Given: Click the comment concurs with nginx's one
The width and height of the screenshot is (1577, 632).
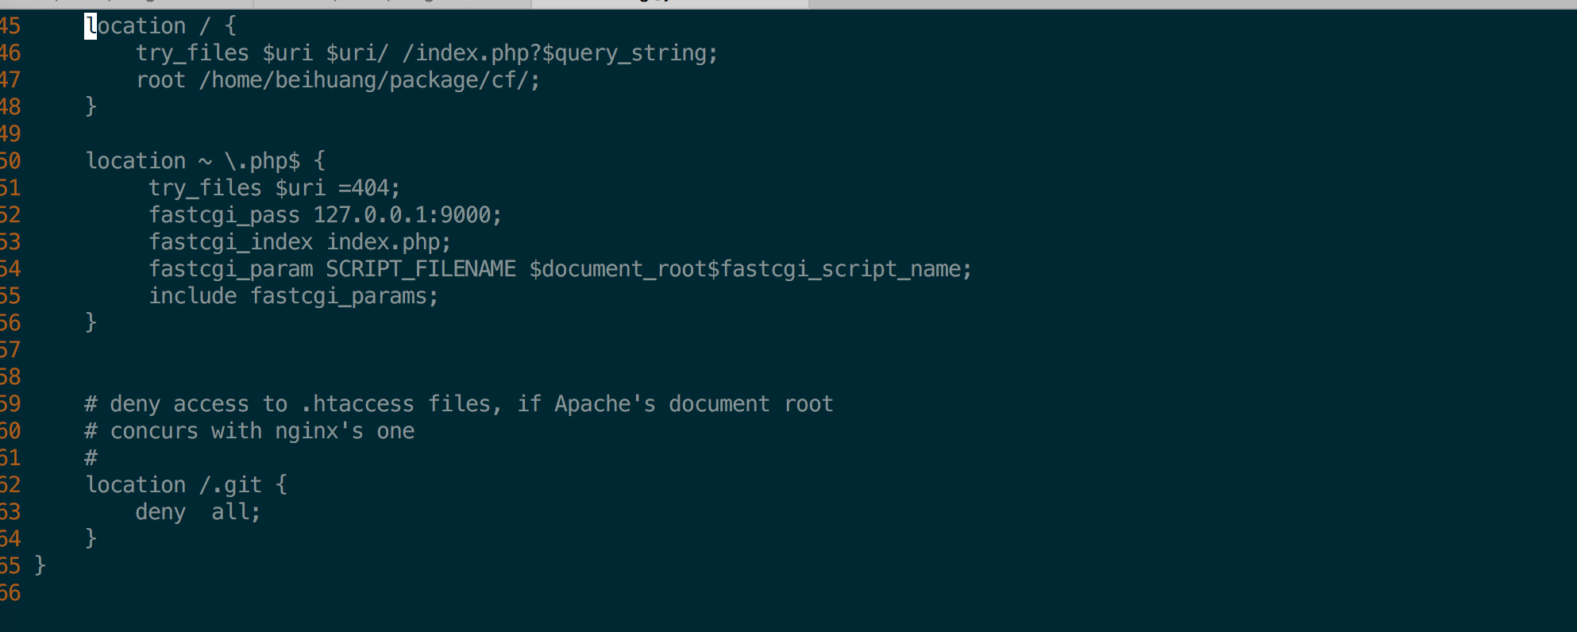Looking at the screenshot, I should coord(250,431).
